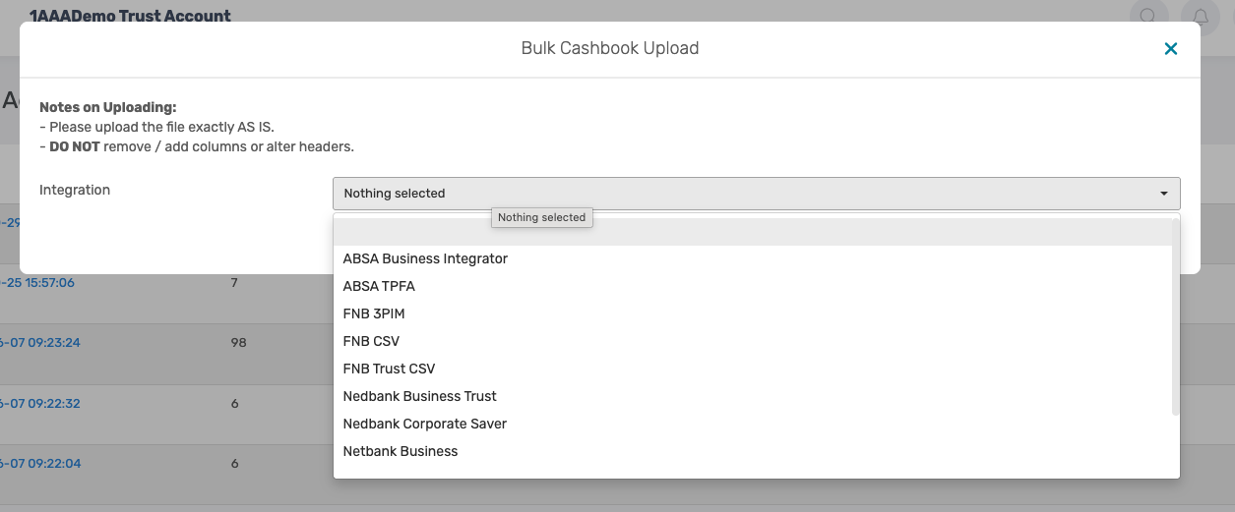
Task: Click the dropdown list scrollbar
Action: (x=1176, y=316)
